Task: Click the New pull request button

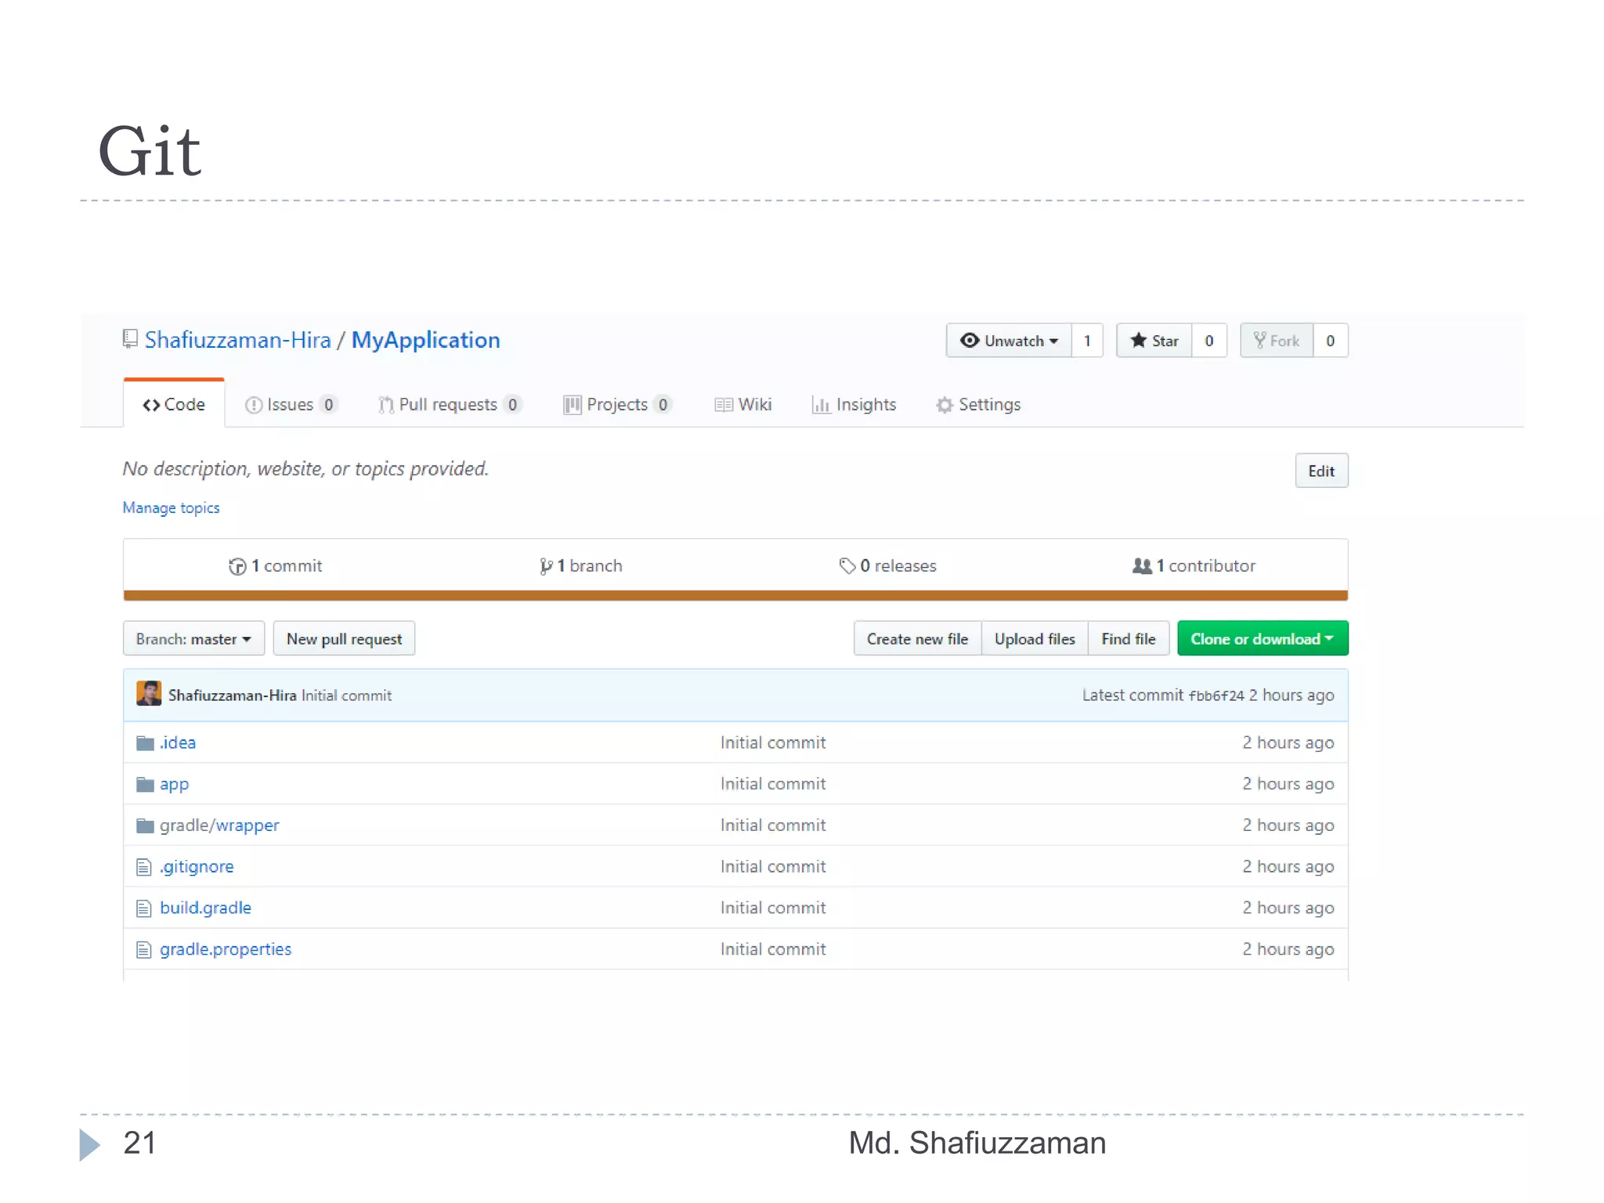Action: point(344,639)
